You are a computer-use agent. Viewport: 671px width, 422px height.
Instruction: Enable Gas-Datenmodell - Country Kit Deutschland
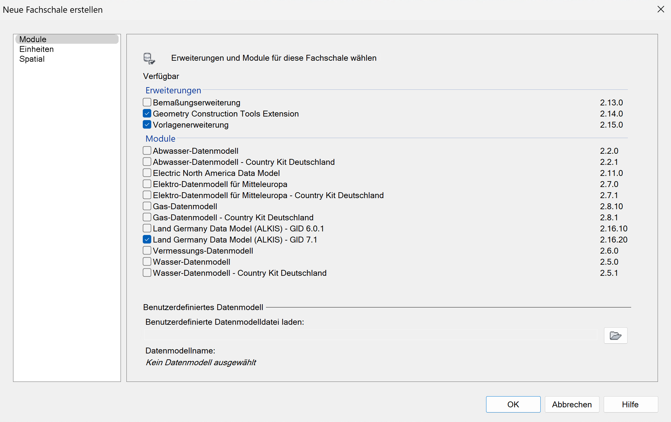click(147, 217)
